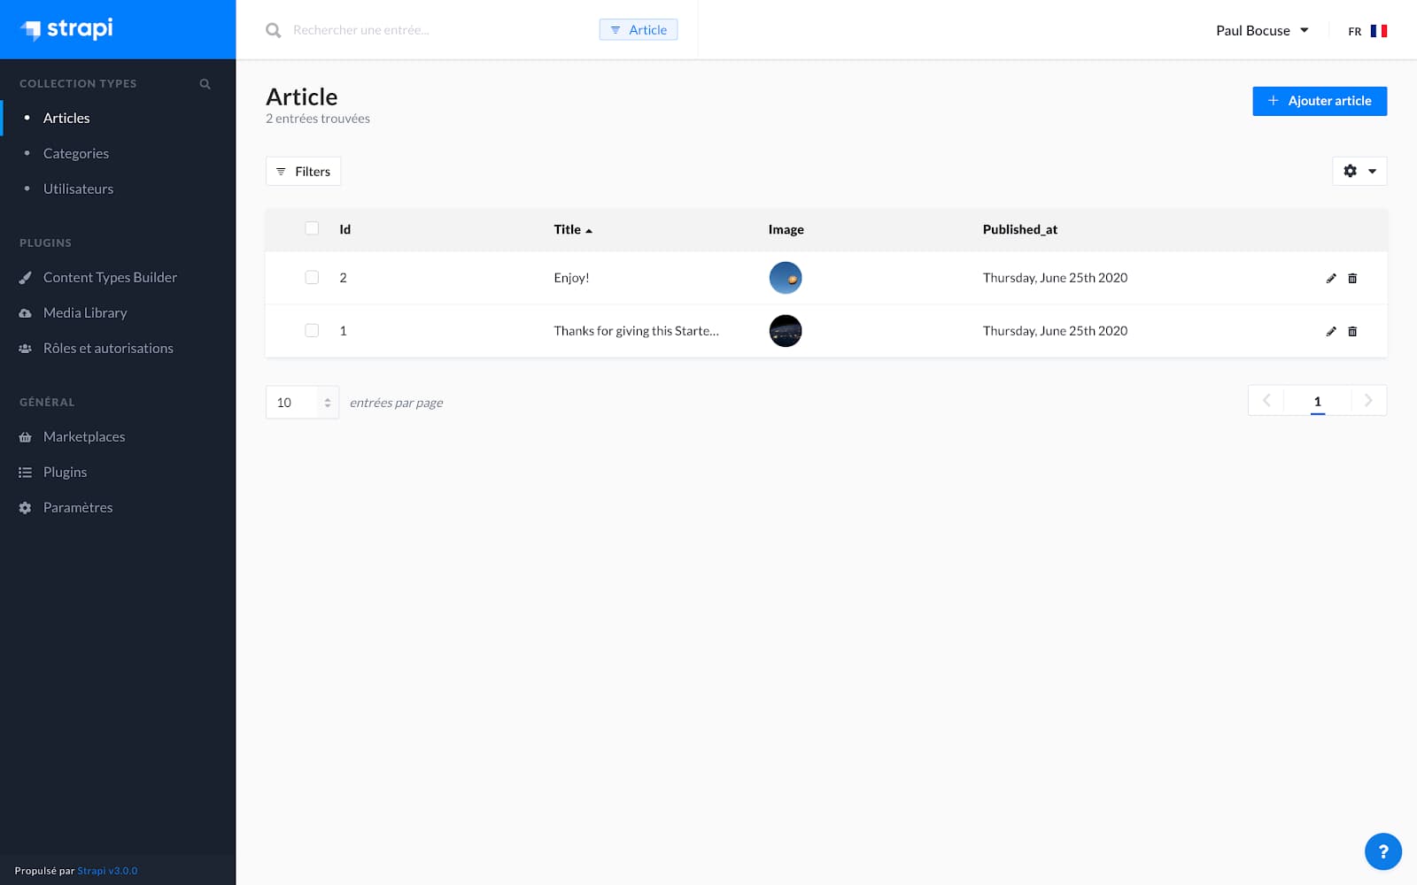Sort the table by Title column
Viewport: 1417px width, 885px height.
[x=572, y=229]
